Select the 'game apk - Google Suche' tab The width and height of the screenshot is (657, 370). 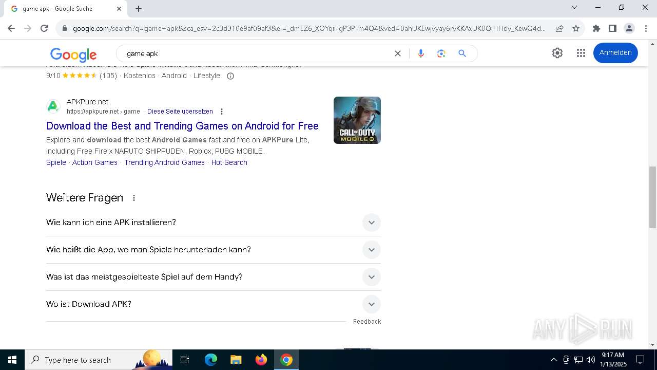[65, 9]
